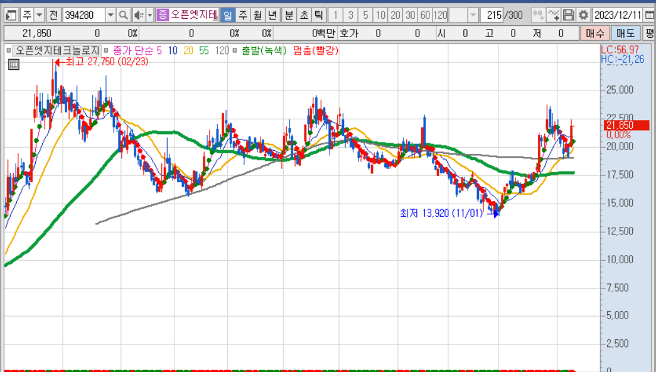Open the dropdown after the 120 interval button
The width and height of the screenshot is (656, 372).
click(x=473, y=16)
